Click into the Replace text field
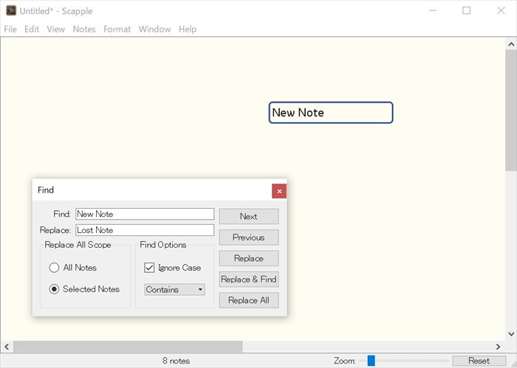 pyautogui.click(x=144, y=230)
